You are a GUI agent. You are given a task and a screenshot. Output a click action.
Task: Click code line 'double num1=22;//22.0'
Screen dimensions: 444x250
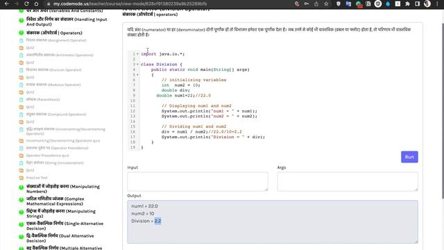click(x=183, y=96)
